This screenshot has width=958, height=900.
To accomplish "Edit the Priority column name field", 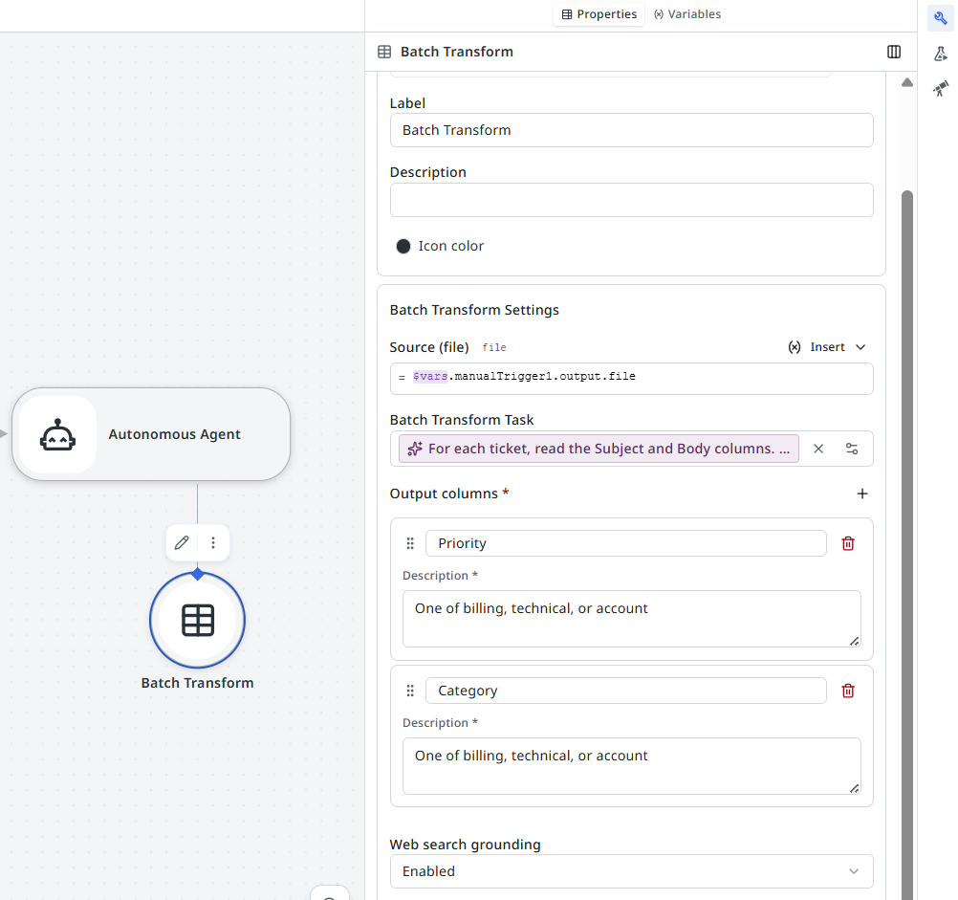I will [626, 544].
